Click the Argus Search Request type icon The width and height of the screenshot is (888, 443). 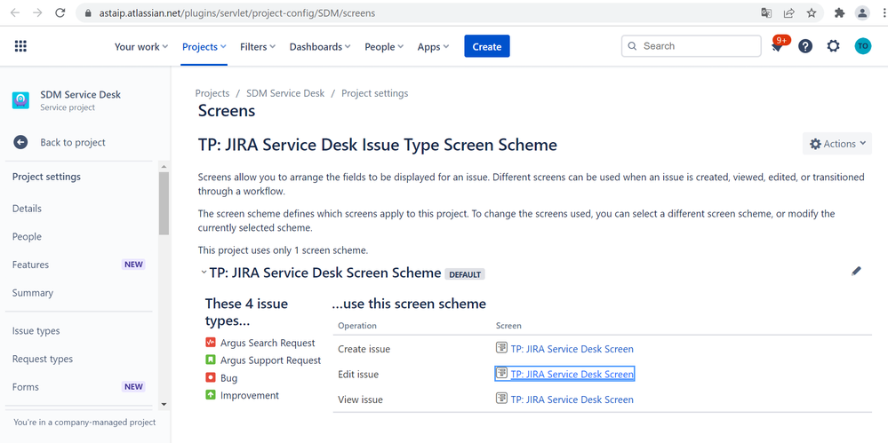pos(210,343)
